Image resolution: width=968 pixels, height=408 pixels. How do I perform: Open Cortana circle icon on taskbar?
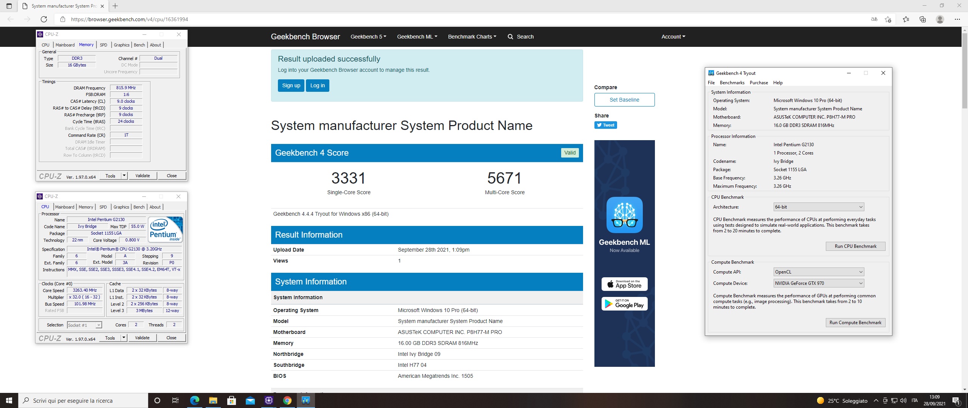click(x=157, y=400)
